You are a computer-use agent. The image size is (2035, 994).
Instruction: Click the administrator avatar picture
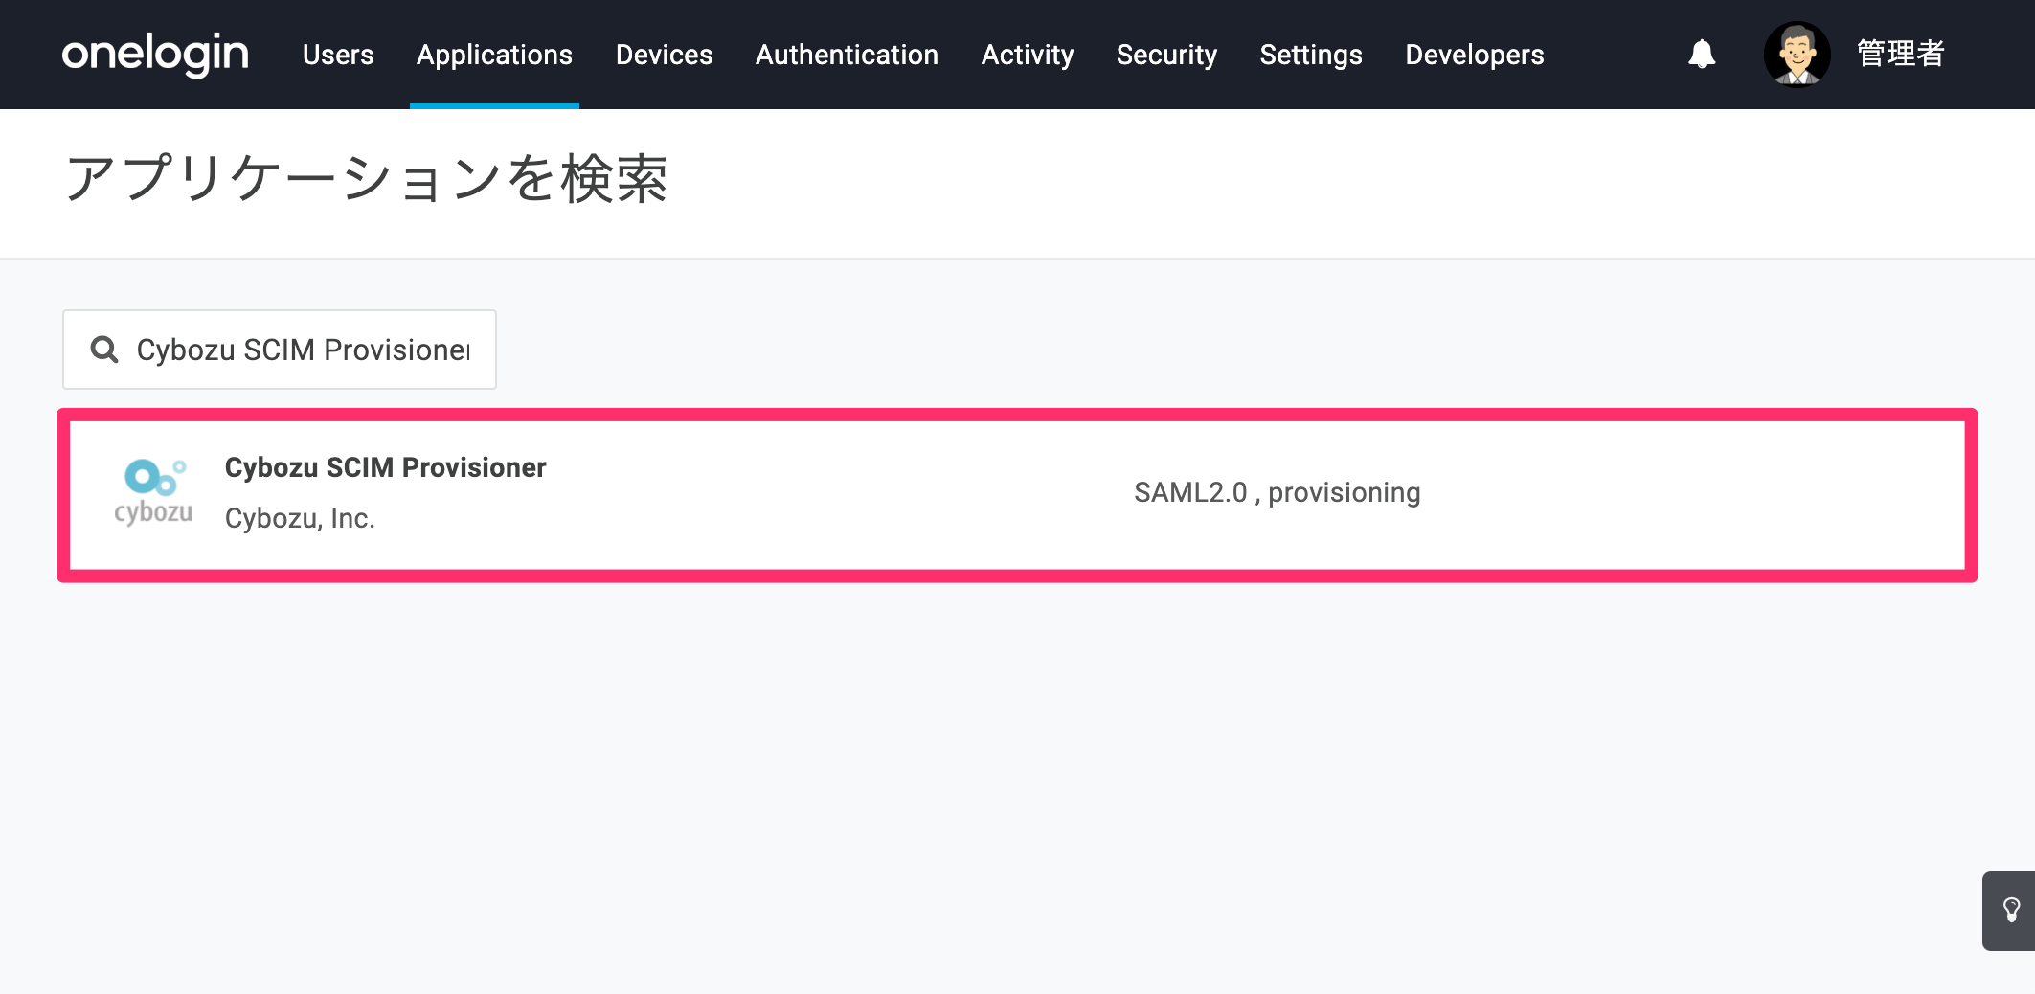tap(1797, 54)
